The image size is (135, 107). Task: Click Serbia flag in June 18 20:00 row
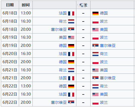pos(71,30)
